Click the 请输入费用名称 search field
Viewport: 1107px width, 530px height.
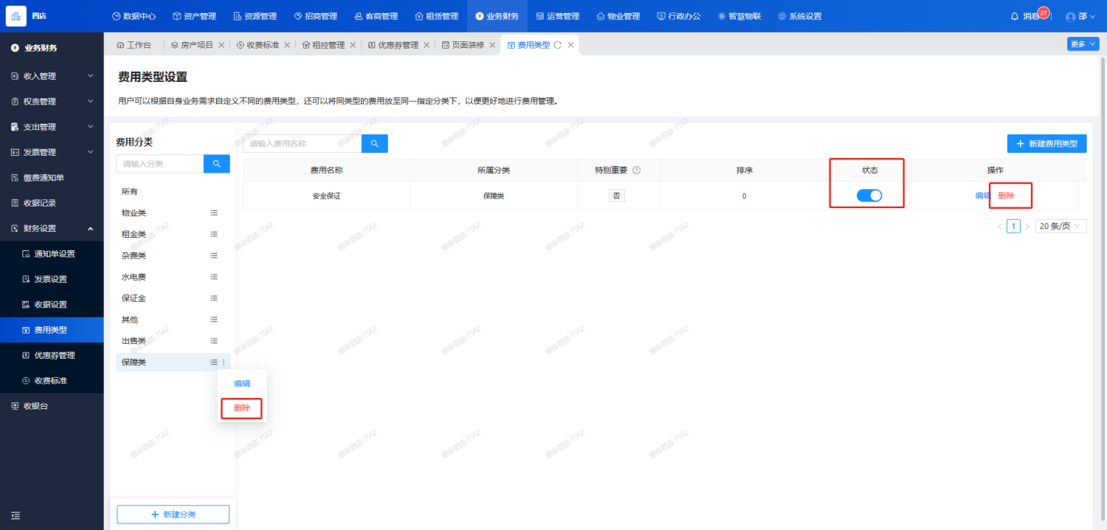pos(303,143)
